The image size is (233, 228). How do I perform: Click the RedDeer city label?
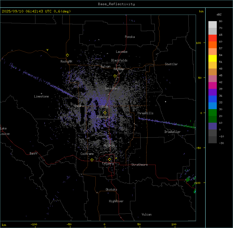[119, 69]
